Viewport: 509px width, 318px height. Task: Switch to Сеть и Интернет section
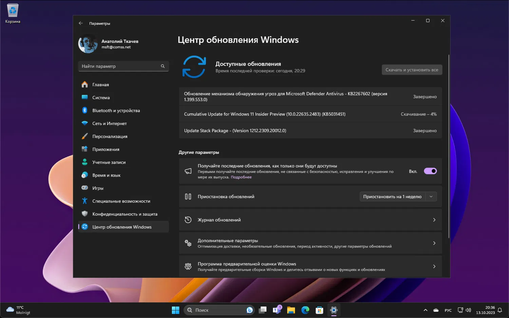124,123
